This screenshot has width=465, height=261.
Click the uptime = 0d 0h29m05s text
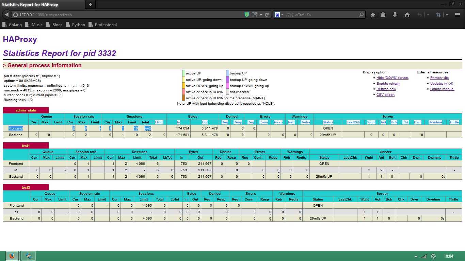tap(22, 81)
